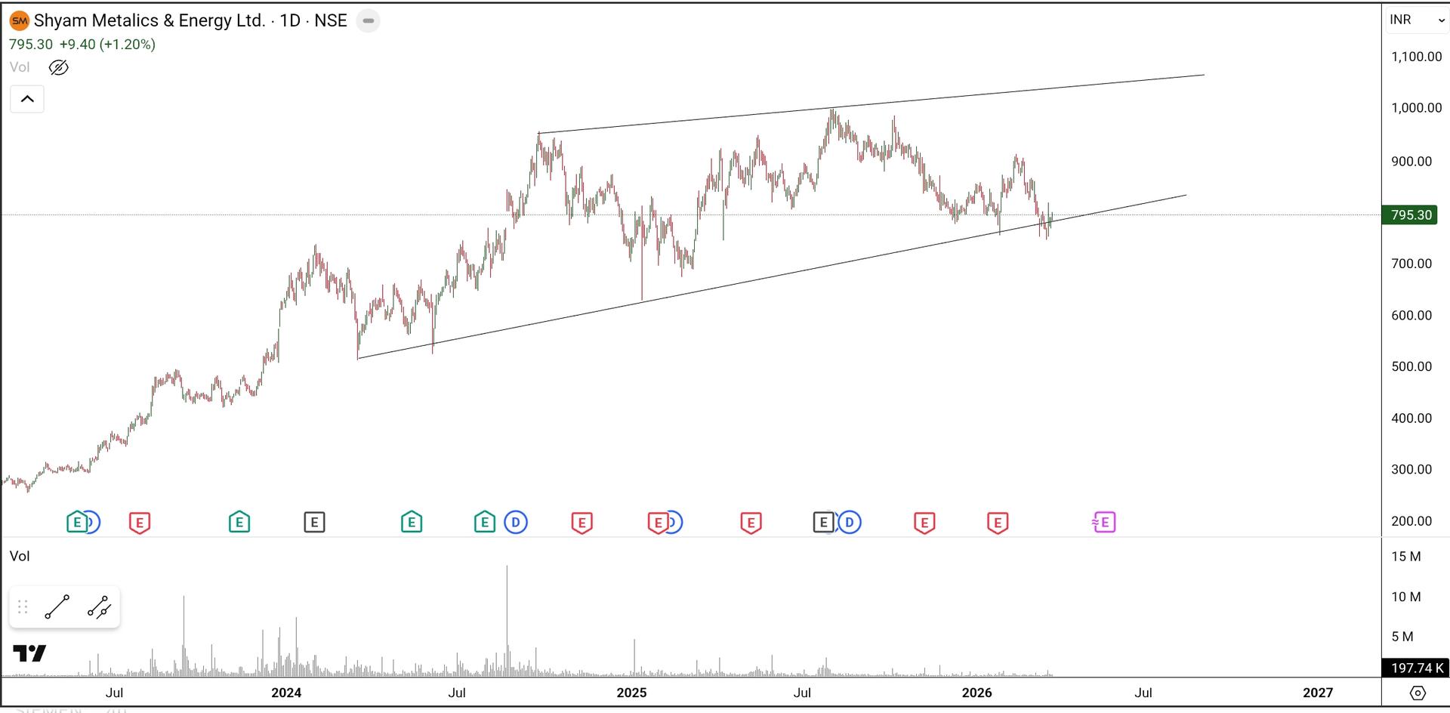Click the 700.00 price scale label

pyautogui.click(x=1411, y=264)
